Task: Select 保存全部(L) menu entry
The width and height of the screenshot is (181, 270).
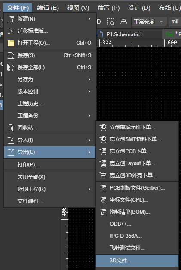Action: (50, 67)
